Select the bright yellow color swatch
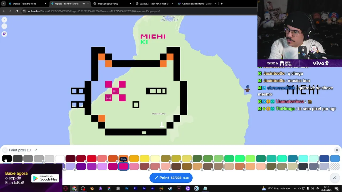 click(x=145, y=159)
